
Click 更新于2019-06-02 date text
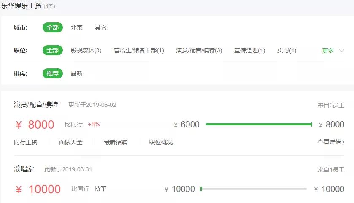tap(92, 105)
